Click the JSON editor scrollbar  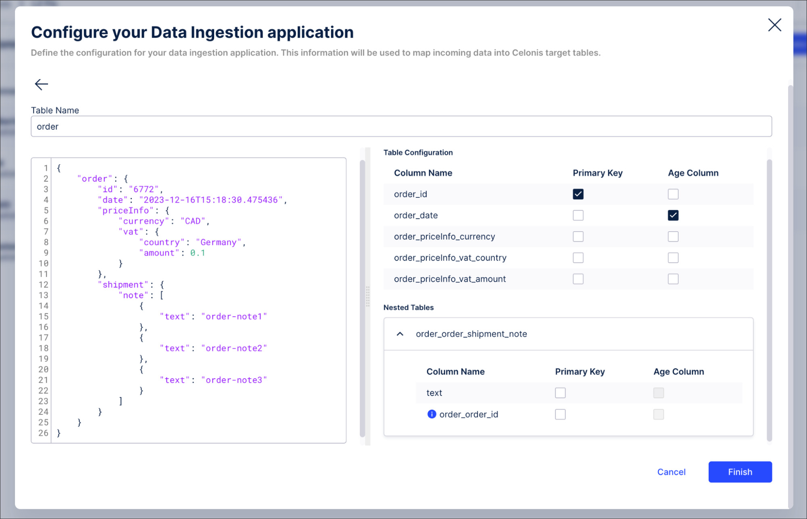(x=362, y=299)
